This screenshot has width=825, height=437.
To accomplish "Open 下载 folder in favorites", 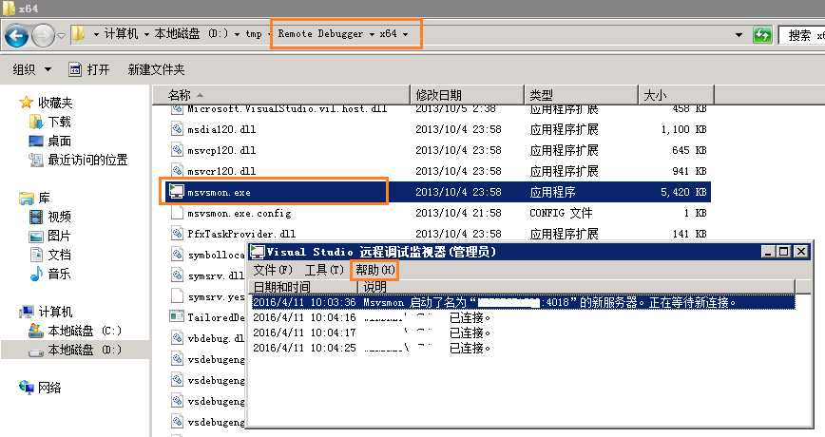I will click(50, 122).
